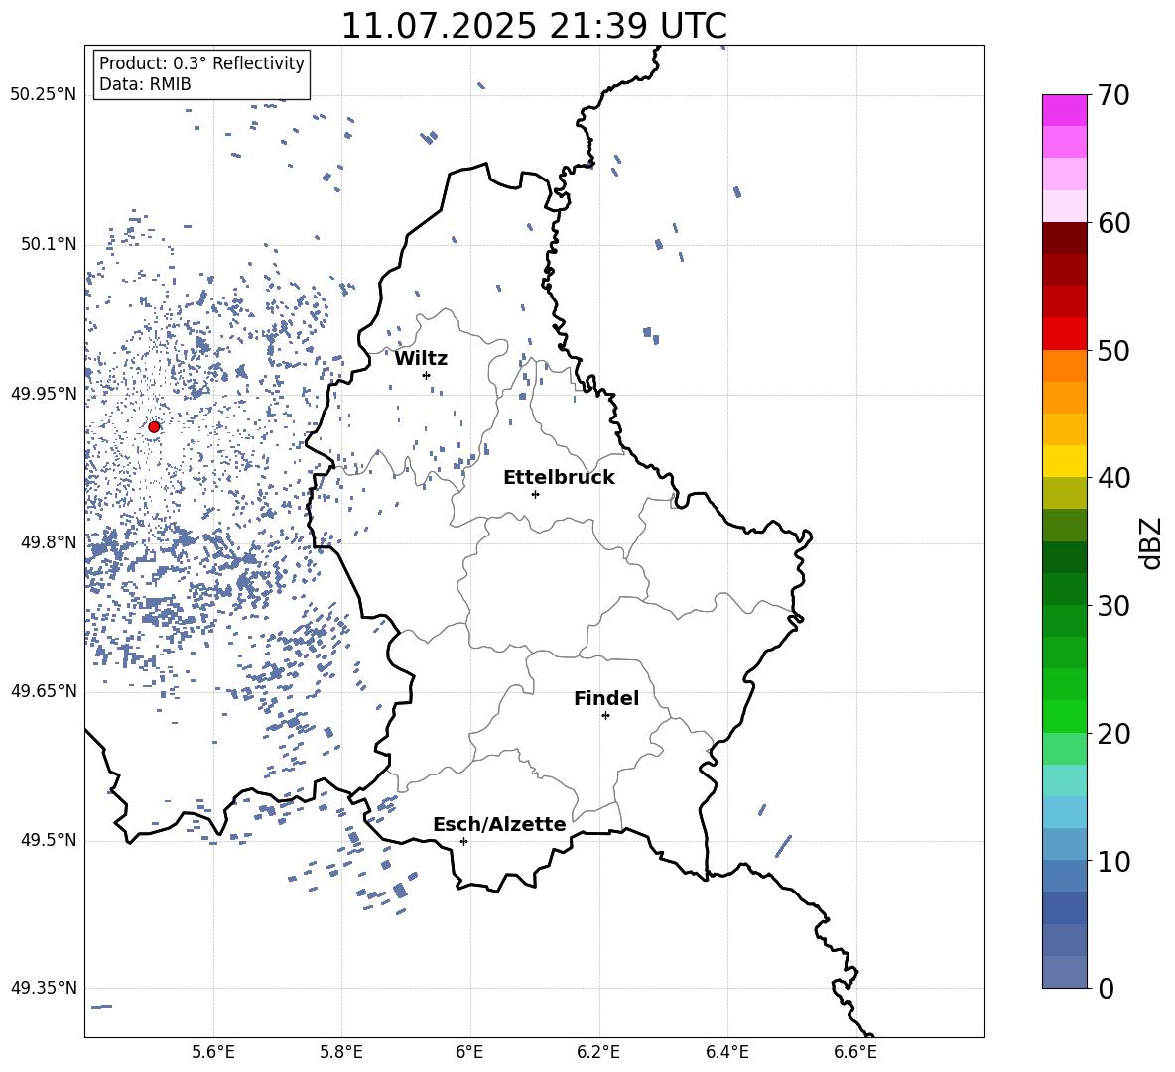Viewport: 1175px width, 1072px height.
Task: Click the 40 colorbar tick label
Action: click(1113, 478)
